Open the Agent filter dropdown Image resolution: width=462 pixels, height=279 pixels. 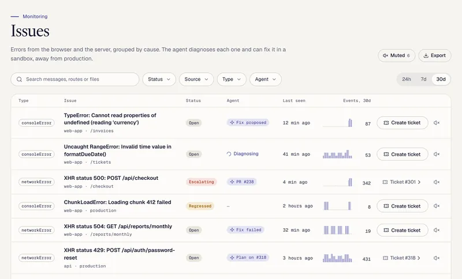tap(266, 80)
